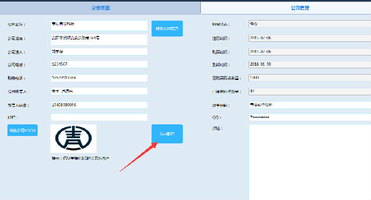Click the 到期时间 label text
The width and height of the screenshot is (371, 200).
[x=221, y=65]
